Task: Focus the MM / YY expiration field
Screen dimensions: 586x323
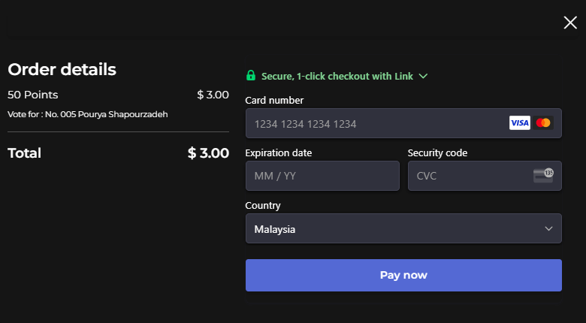Action: [322, 176]
